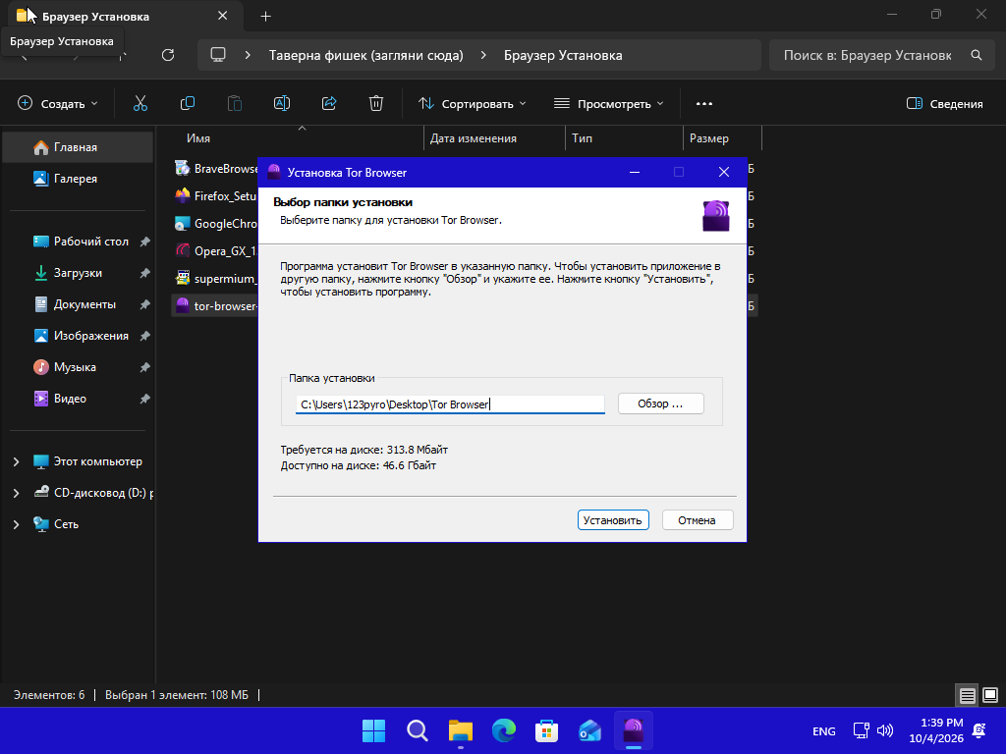
Task: Open File Explorer from taskbar
Action: coord(460,730)
